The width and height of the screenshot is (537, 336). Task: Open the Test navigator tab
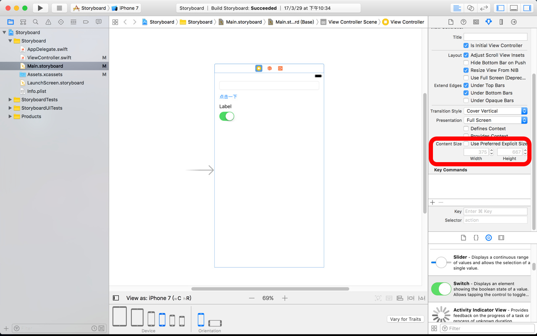[61, 22]
